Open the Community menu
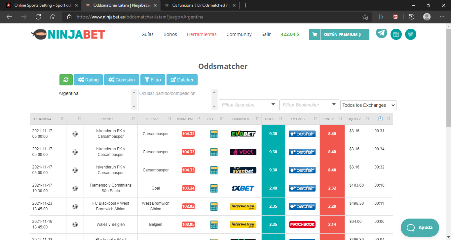The image size is (451, 240). pos(239,34)
